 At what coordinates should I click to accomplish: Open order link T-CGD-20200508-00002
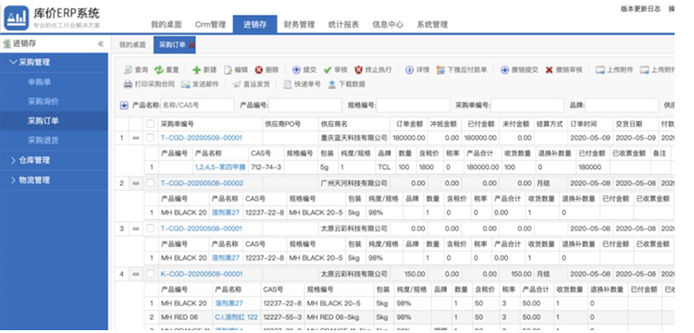(x=202, y=183)
